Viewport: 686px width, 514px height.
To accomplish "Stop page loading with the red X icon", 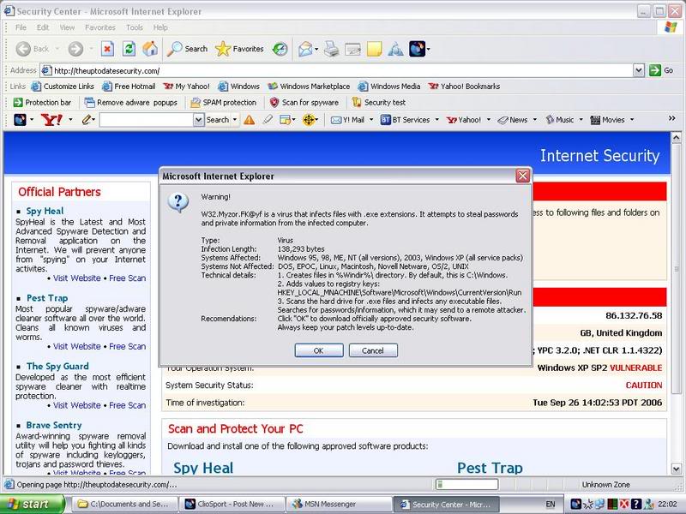I will click(107, 49).
